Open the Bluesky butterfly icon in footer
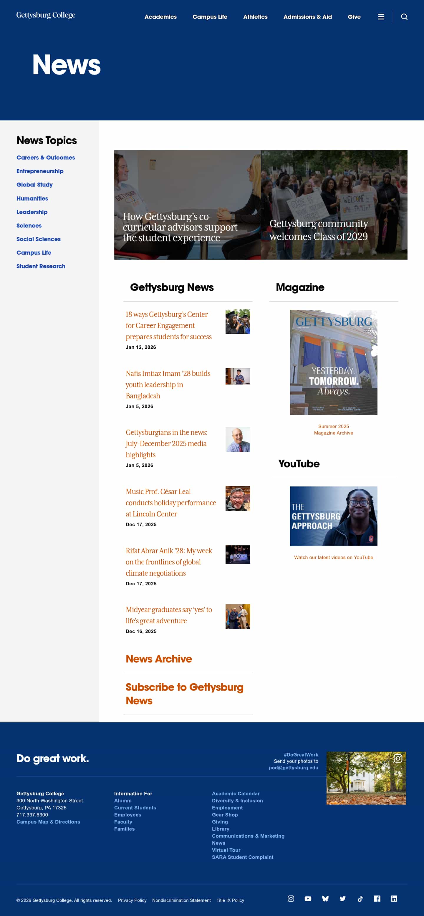Screen dimensions: 424x916 click(x=325, y=899)
